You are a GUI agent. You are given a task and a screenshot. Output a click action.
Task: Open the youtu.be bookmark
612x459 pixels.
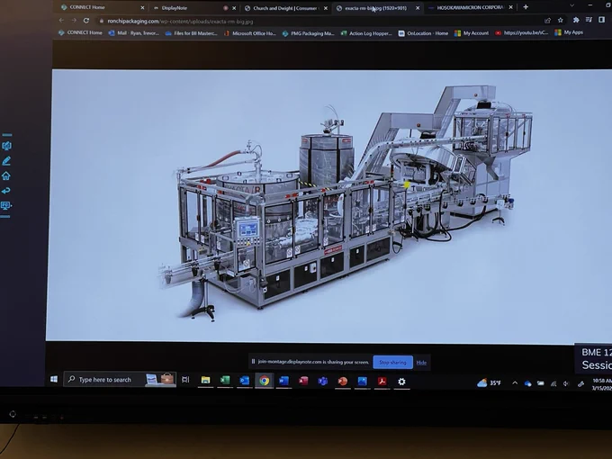(521, 32)
